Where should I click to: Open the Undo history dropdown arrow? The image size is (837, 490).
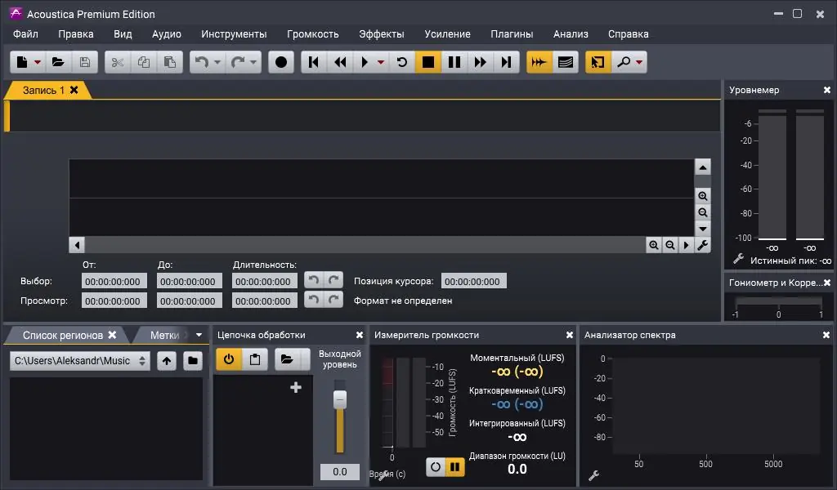click(217, 62)
